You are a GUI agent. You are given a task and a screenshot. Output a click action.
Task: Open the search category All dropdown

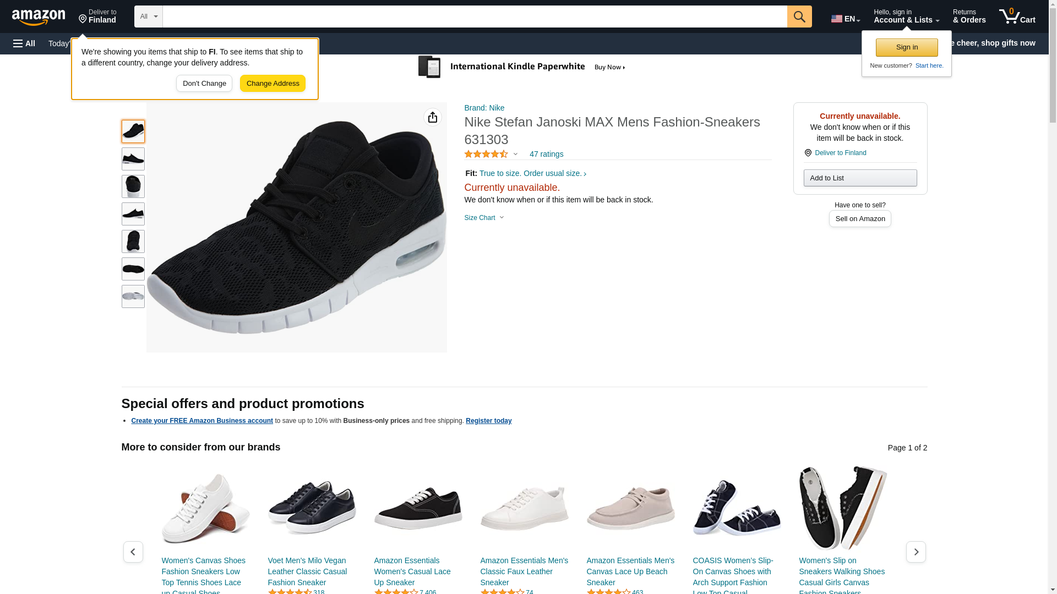coord(148,16)
